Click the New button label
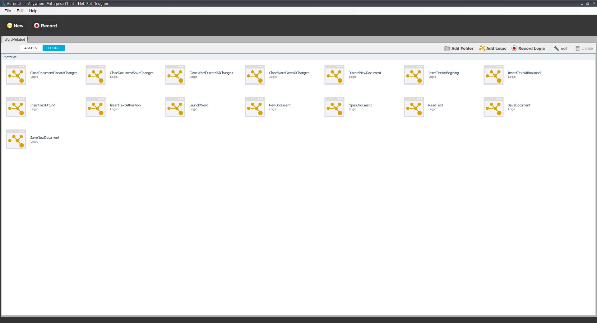 coord(19,26)
